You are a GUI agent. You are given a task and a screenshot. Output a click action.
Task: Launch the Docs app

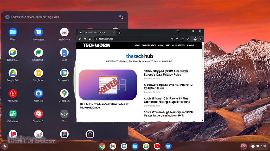coord(64,53)
